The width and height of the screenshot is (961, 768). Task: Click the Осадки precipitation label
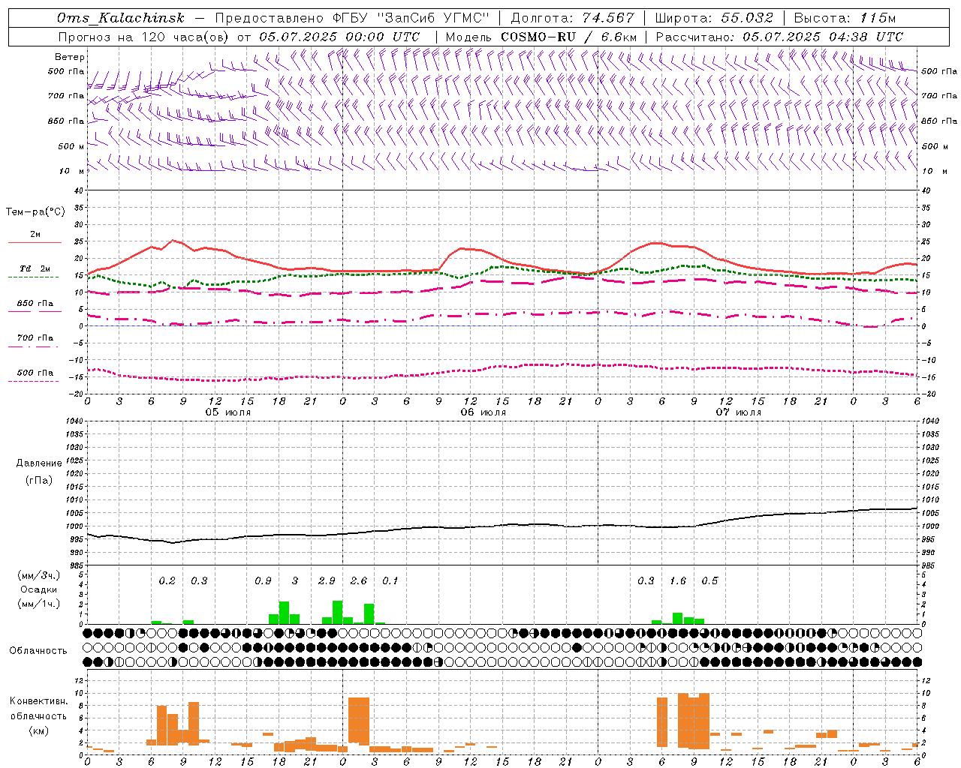click(x=39, y=589)
